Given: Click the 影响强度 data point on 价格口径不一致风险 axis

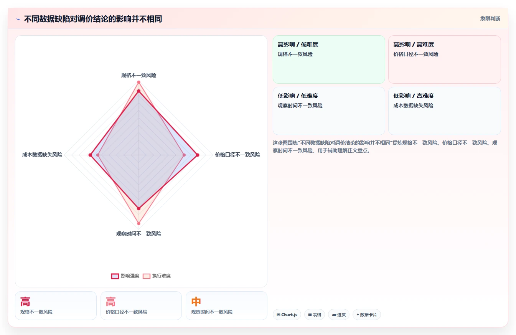Looking at the screenshot, I should pyautogui.click(x=198, y=155).
